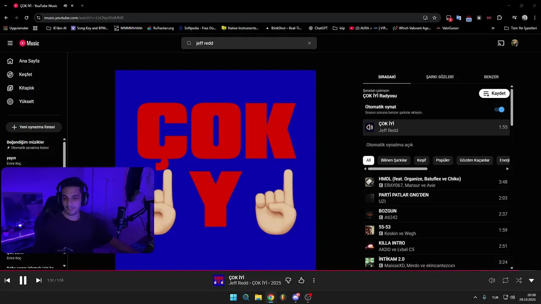Create Yeni oynatma listesi
541x304 pixels.
(x=34, y=127)
